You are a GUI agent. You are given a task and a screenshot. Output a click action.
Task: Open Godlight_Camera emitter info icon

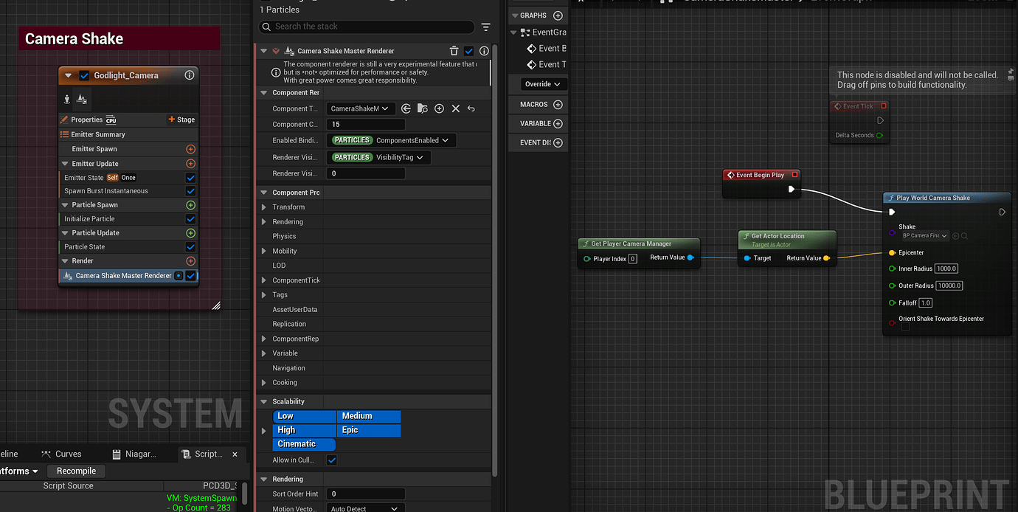point(190,75)
